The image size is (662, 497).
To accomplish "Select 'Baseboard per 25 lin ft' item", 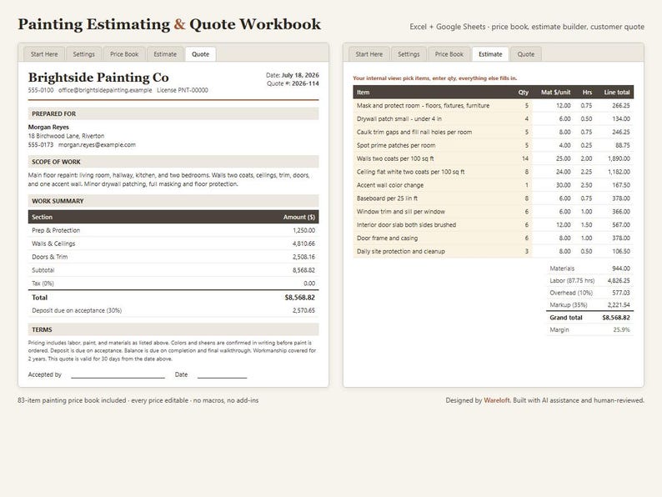I will (x=387, y=198).
